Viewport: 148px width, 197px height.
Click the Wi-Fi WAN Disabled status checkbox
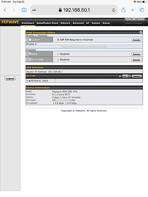click(58, 59)
